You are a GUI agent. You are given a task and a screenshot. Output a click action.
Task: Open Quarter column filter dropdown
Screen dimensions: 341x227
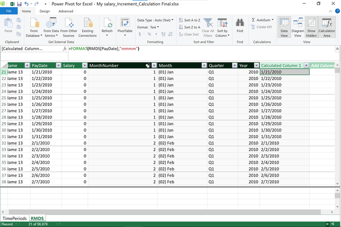point(235,65)
